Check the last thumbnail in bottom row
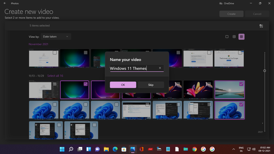Viewport: 274px width, 154px height. click(x=94, y=125)
